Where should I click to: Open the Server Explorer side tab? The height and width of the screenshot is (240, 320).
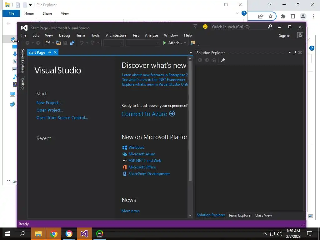22,61
